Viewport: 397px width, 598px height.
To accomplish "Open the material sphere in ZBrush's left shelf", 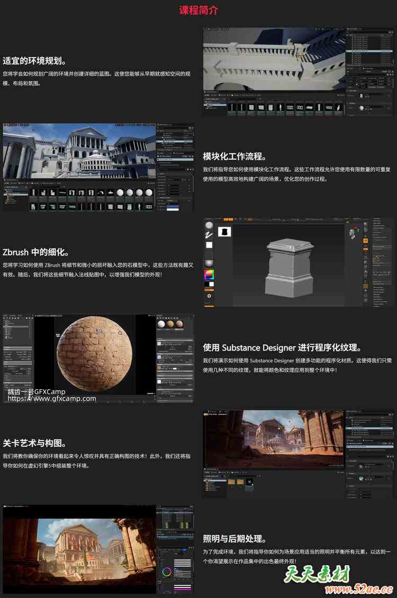I will pos(209,263).
